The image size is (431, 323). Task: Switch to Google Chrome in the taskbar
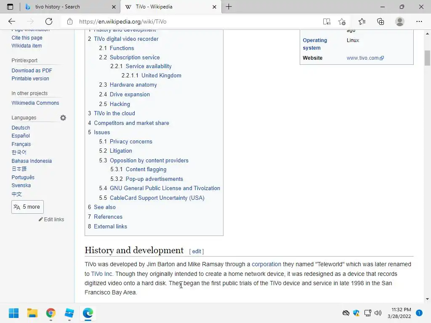click(51, 313)
